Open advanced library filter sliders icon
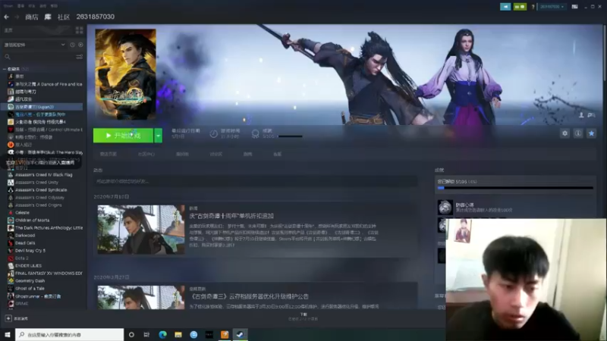This screenshot has height=341, width=607. [x=80, y=57]
